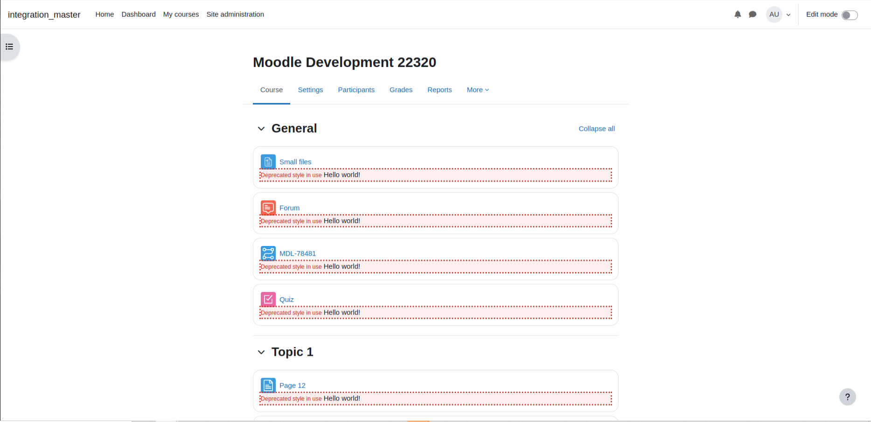Click Deprecated style in use under Page 12
The height and width of the screenshot is (422, 871).
[x=291, y=399]
